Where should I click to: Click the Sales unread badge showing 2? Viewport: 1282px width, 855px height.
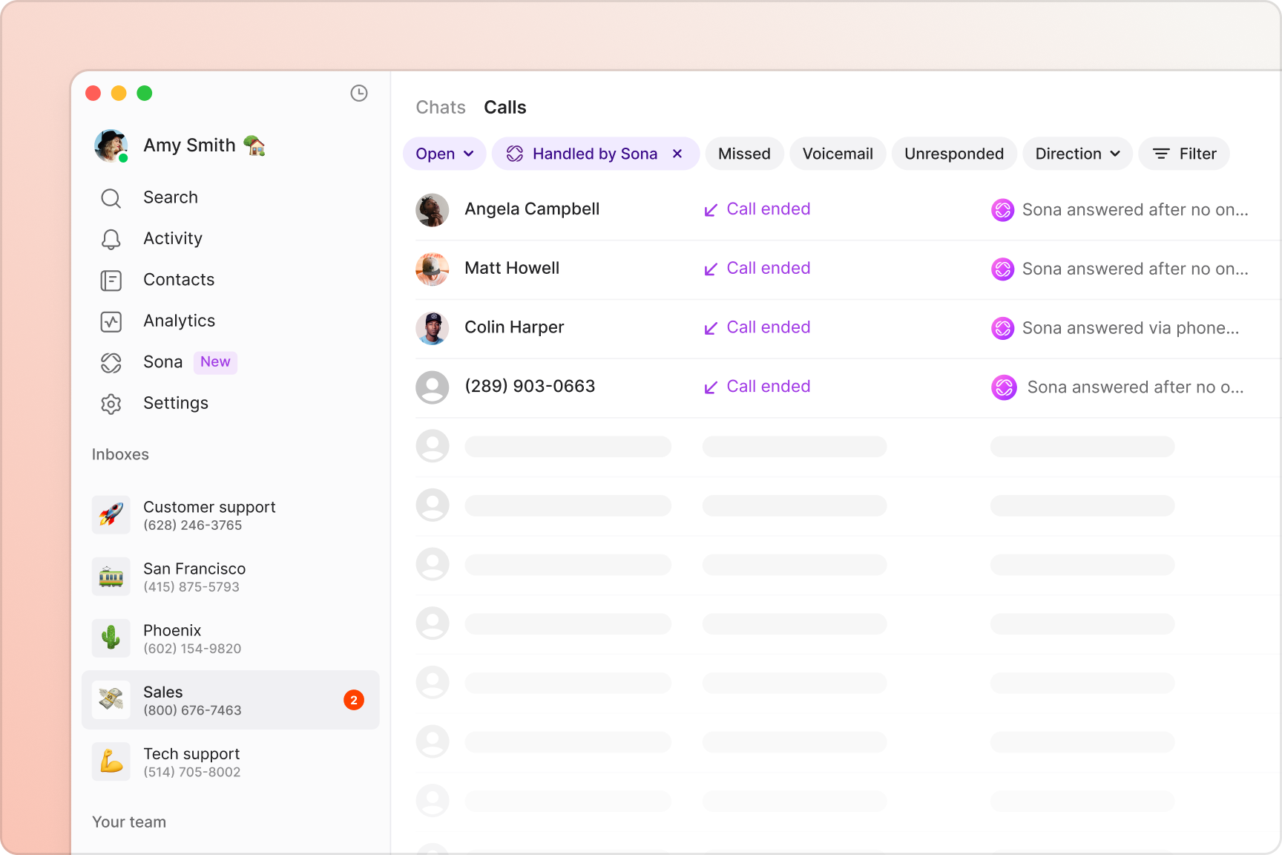354,700
